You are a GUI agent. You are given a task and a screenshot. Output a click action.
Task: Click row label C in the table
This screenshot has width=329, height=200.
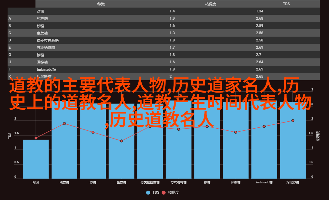click(10, 33)
